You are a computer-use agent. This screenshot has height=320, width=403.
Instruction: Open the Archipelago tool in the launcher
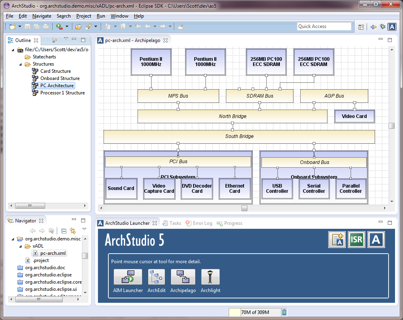click(x=183, y=277)
